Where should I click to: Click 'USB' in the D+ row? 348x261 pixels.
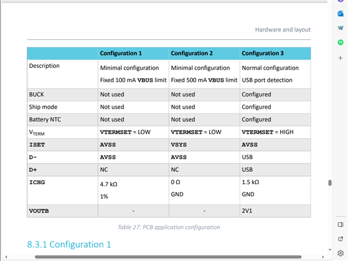click(247, 170)
